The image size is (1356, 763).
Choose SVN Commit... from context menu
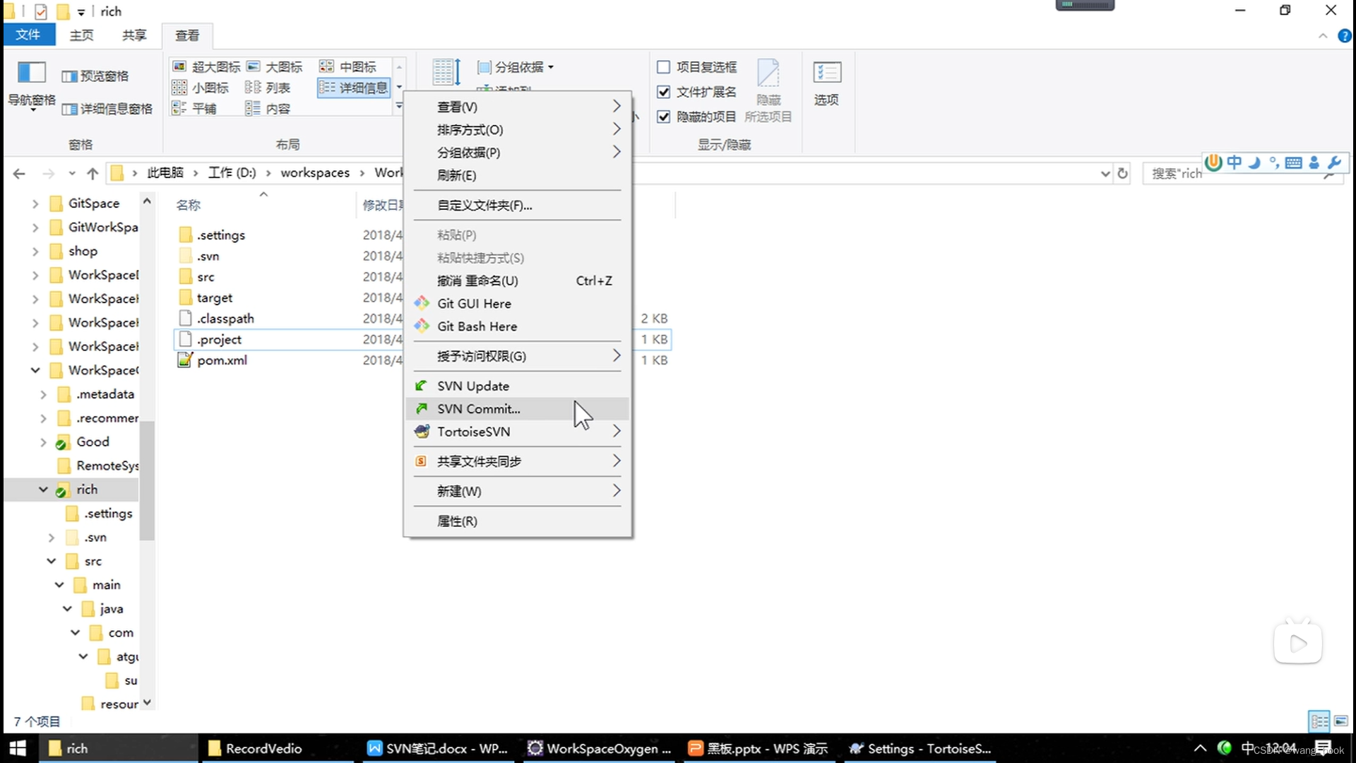click(x=518, y=409)
